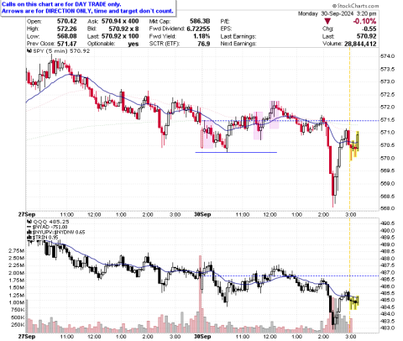
Task: Click the 568.0 price axis label
Action: coord(387,208)
